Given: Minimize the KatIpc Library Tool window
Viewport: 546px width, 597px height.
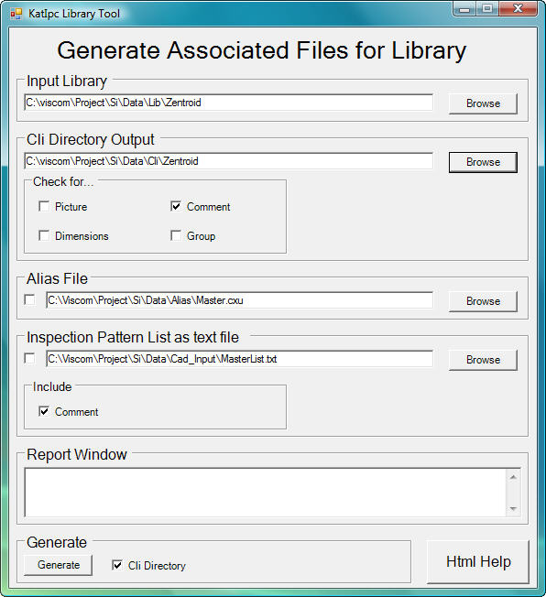Looking at the screenshot, I should click(x=464, y=9).
